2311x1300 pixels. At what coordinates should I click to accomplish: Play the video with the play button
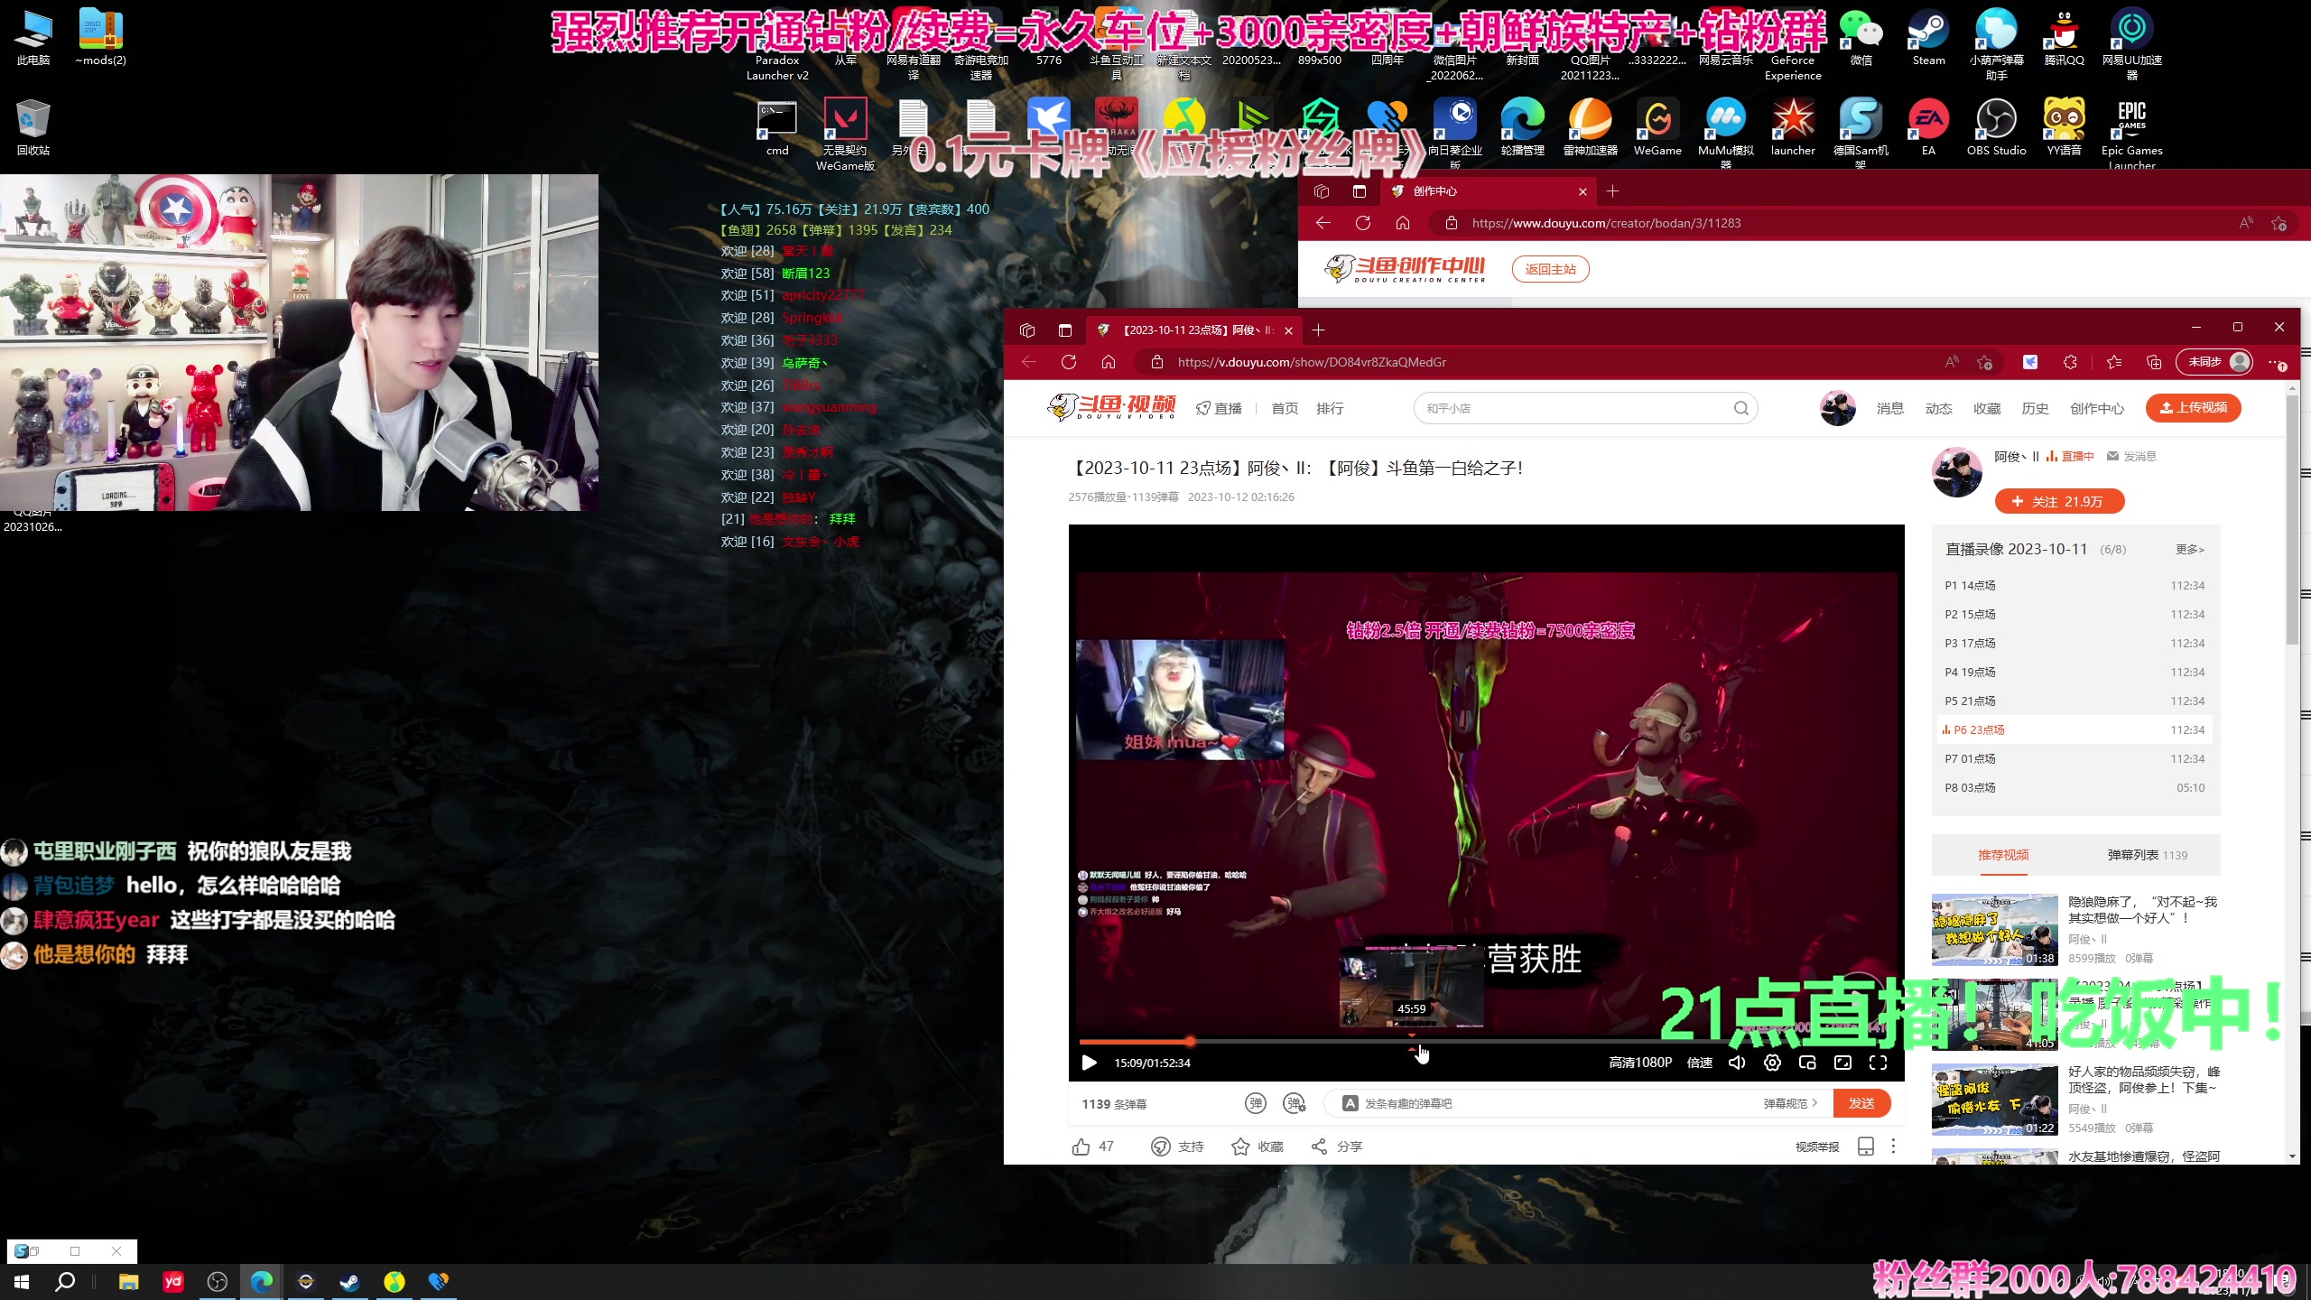point(1090,1063)
